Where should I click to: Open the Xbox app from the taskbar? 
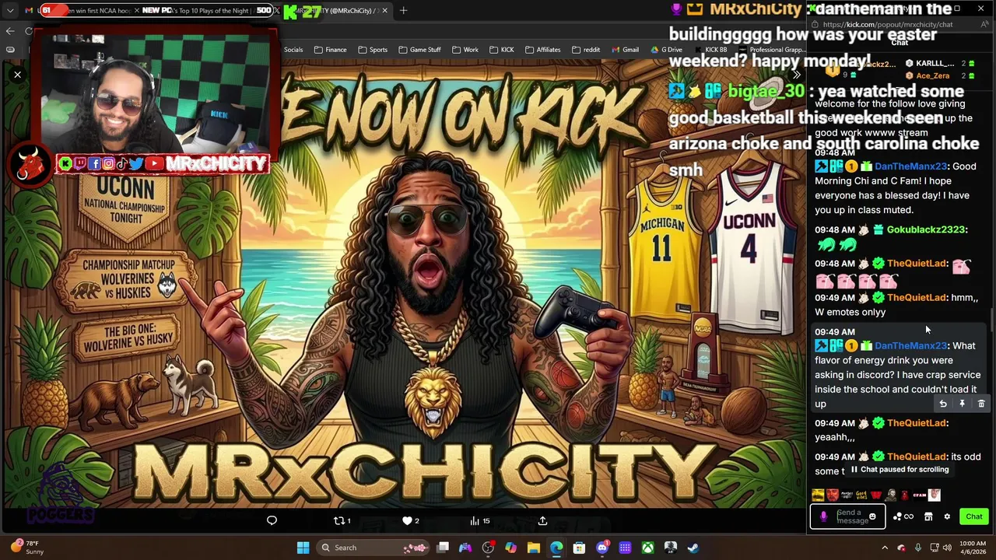point(647,548)
